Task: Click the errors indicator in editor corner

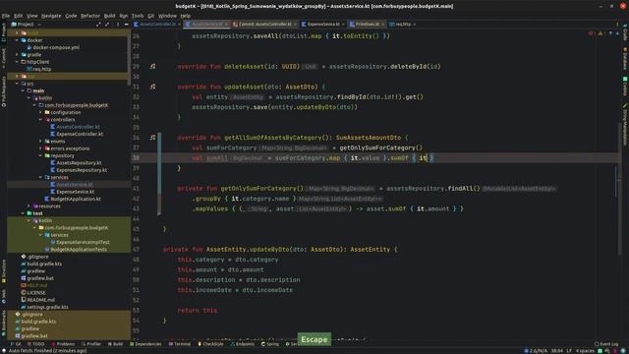Action: click(x=592, y=33)
